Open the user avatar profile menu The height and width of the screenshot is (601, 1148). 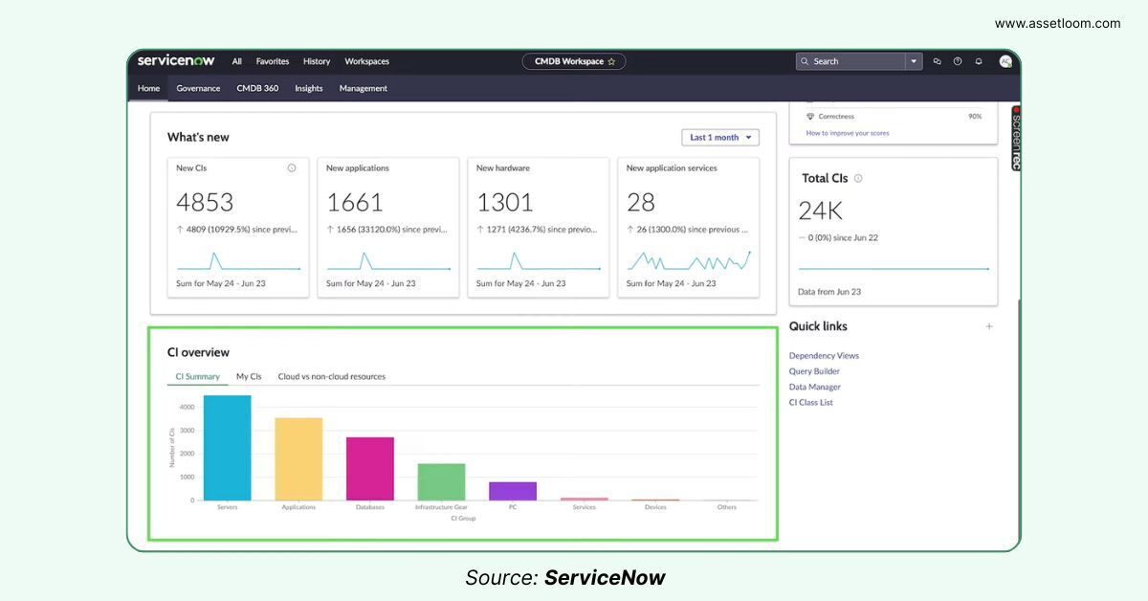coord(1005,61)
